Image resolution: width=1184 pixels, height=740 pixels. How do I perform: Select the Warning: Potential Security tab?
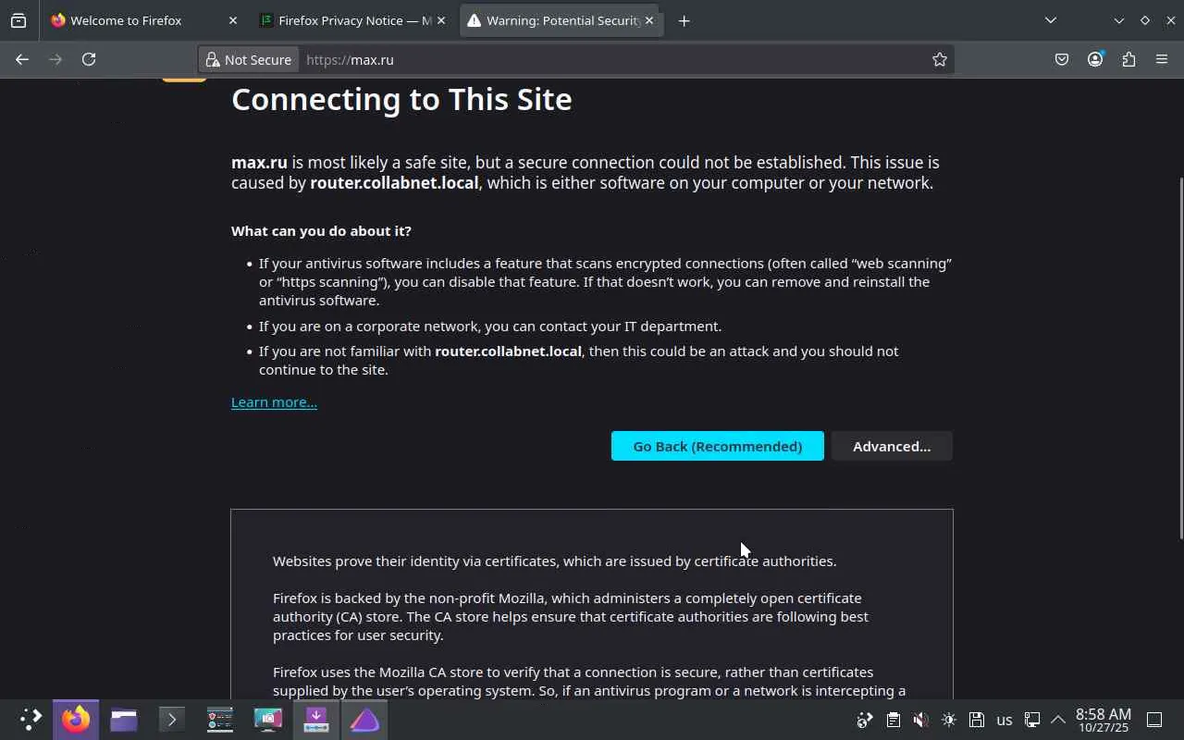[x=561, y=20]
